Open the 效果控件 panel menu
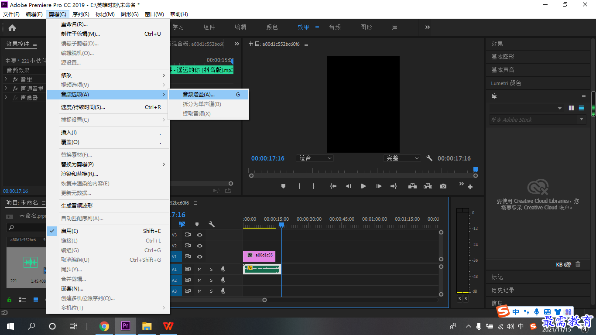Image resolution: width=596 pixels, height=335 pixels. (x=35, y=44)
